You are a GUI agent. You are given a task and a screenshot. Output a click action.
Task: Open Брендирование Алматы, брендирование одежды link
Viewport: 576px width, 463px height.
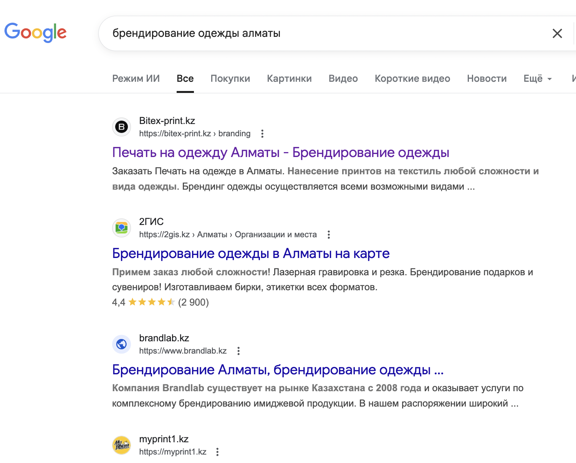point(278,370)
